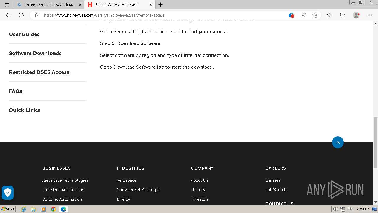Open FAQs sidebar item
Image resolution: width=378 pixels, height=213 pixels.
click(15, 91)
